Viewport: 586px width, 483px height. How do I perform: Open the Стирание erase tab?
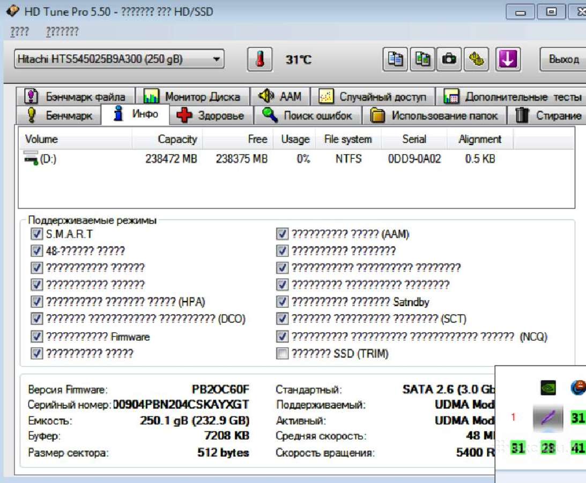point(547,115)
